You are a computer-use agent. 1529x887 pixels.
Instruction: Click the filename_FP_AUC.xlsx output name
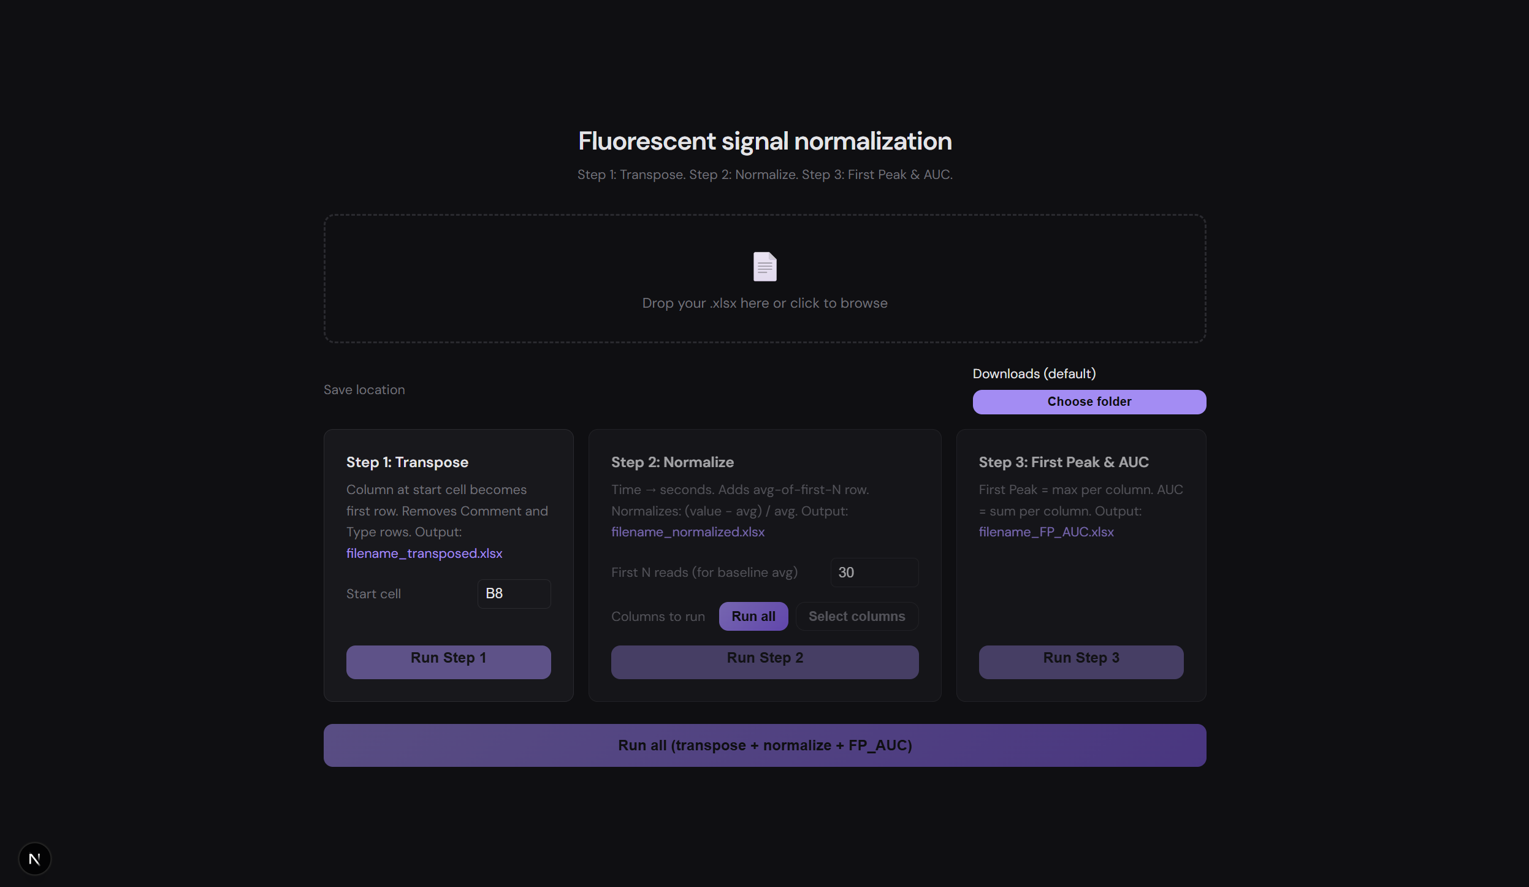(1046, 531)
